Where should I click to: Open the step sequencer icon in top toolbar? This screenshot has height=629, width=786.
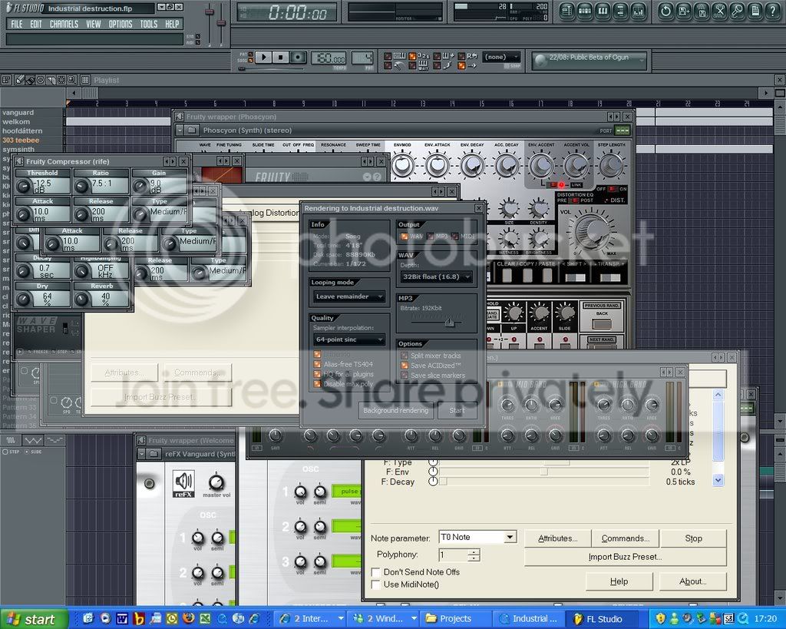pos(585,11)
